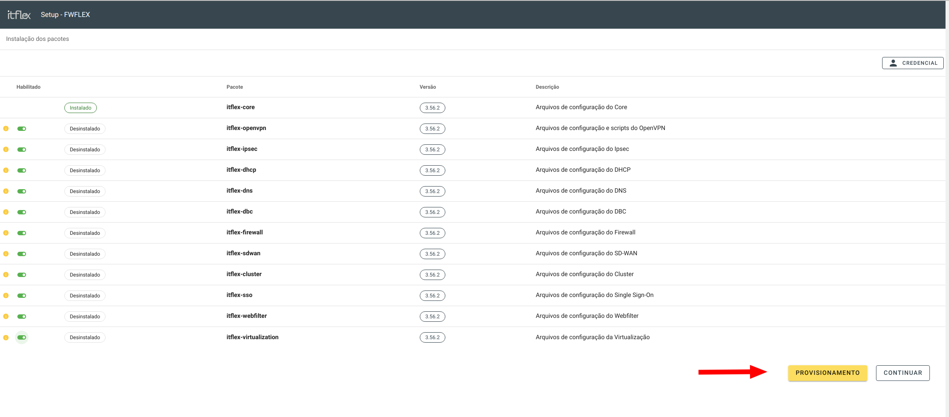
Task: Click the 'Instalação dos pacotes' heading
Action: coord(37,39)
